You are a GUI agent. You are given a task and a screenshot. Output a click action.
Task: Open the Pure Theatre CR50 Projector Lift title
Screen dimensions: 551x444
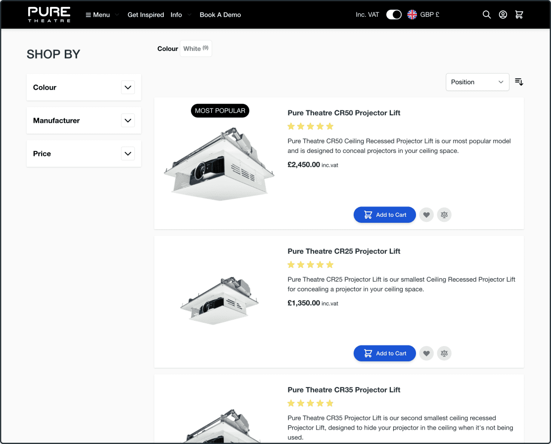[x=344, y=113]
